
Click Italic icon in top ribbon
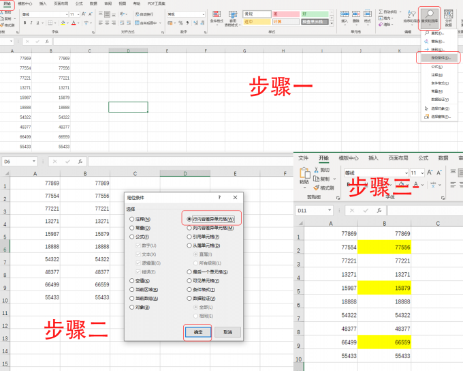pos(31,23)
